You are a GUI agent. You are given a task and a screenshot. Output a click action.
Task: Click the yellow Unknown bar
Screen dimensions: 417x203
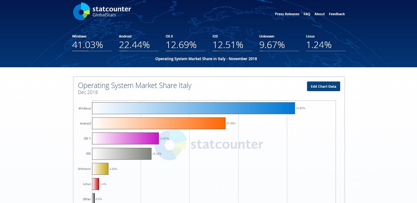click(x=100, y=169)
